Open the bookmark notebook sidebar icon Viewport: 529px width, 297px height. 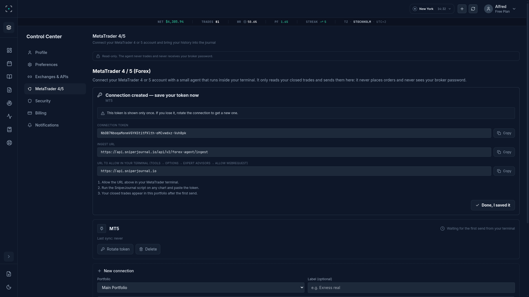[9, 130]
